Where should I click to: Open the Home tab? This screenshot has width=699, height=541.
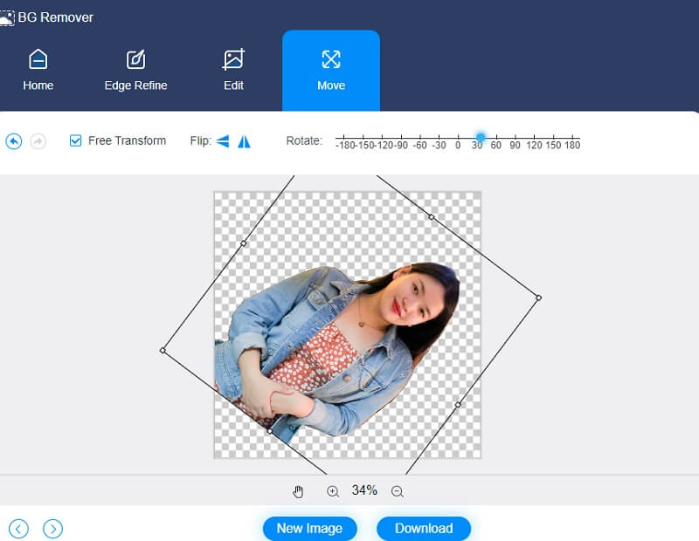(38, 71)
